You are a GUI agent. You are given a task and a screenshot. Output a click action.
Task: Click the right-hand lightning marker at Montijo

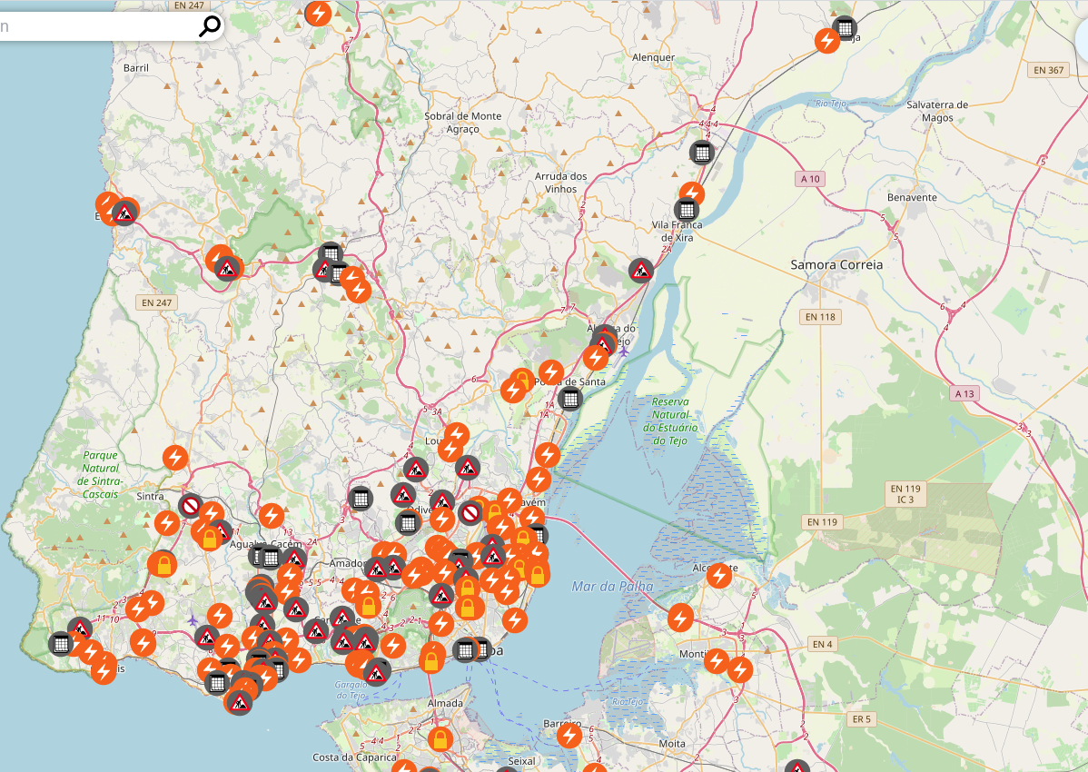[x=739, y=669]
